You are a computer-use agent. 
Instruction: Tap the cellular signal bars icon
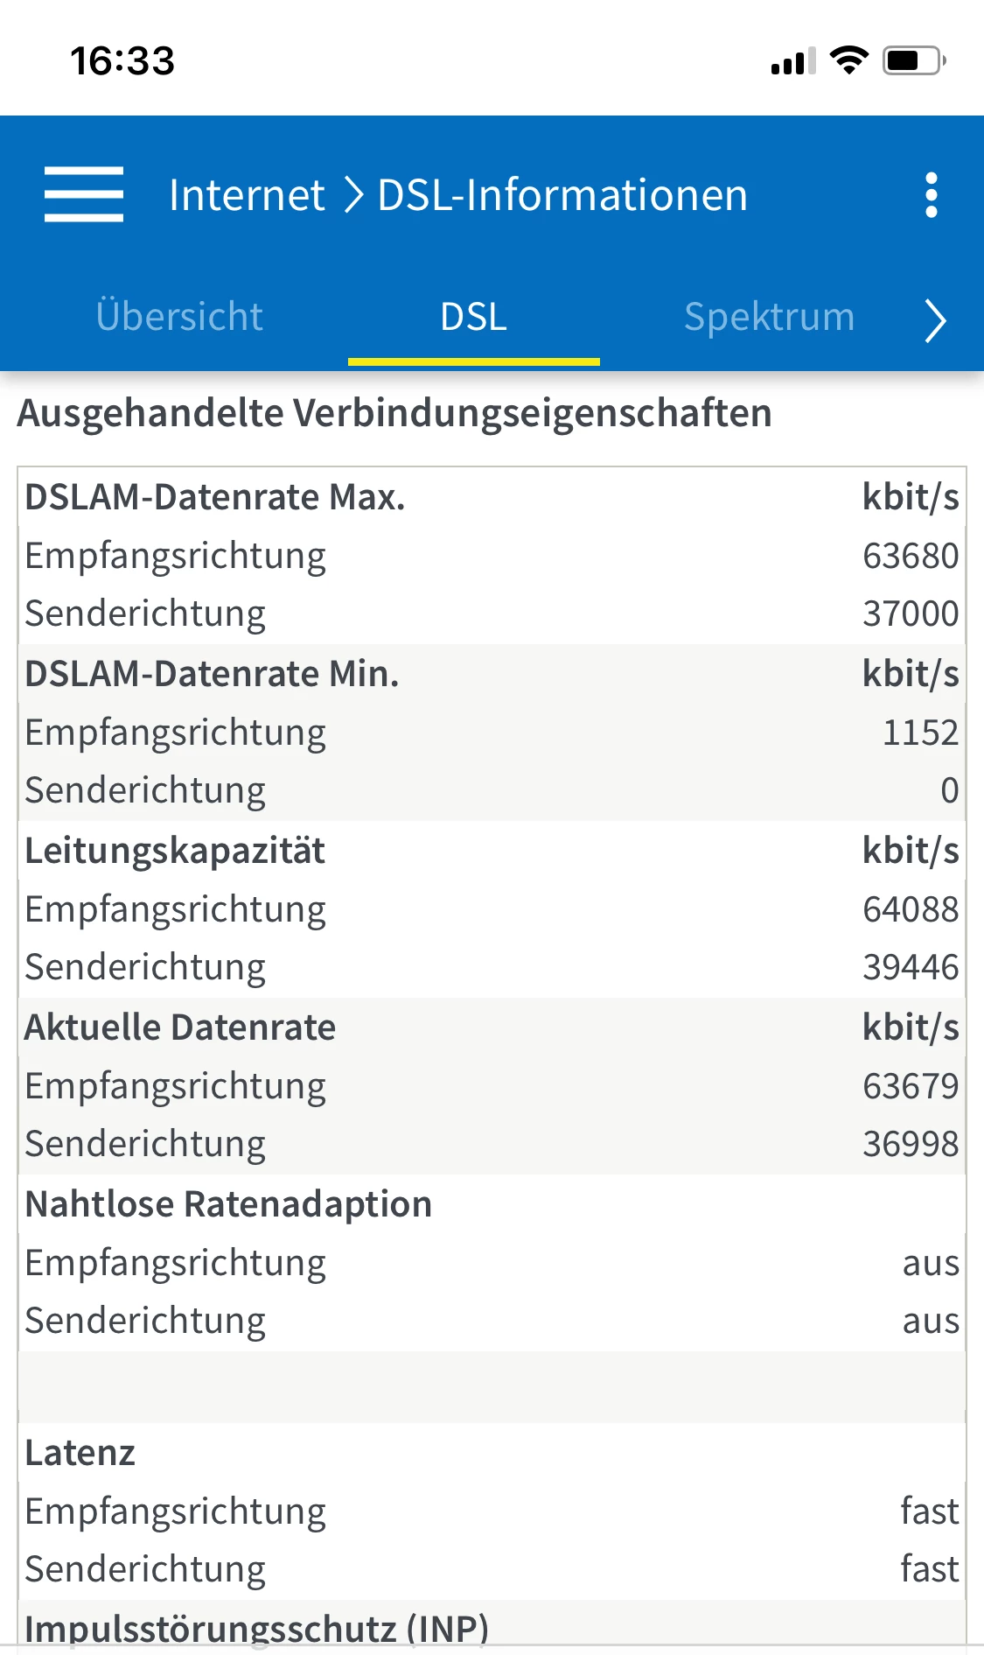792,61
